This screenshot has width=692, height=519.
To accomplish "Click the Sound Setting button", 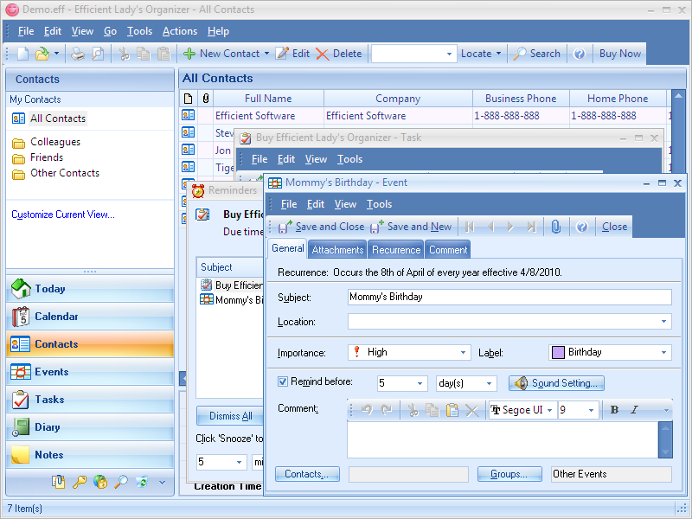I will [x=556, y=383].
